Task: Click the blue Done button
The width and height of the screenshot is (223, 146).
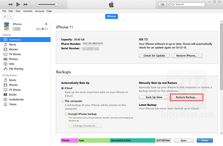Action: (x=205, y=140)
